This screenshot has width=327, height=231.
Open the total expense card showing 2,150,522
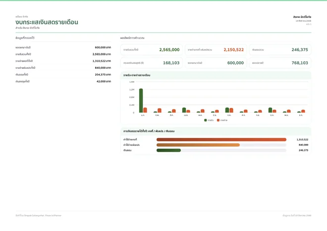(216, 50)
